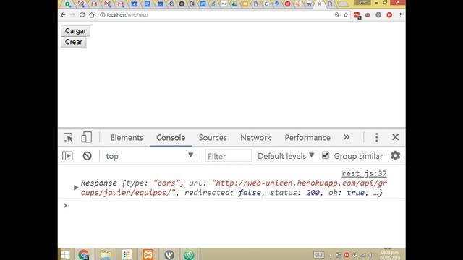Open the colored-grid apps taskbar icon
The image size is (463, 260).
(127, 255)
